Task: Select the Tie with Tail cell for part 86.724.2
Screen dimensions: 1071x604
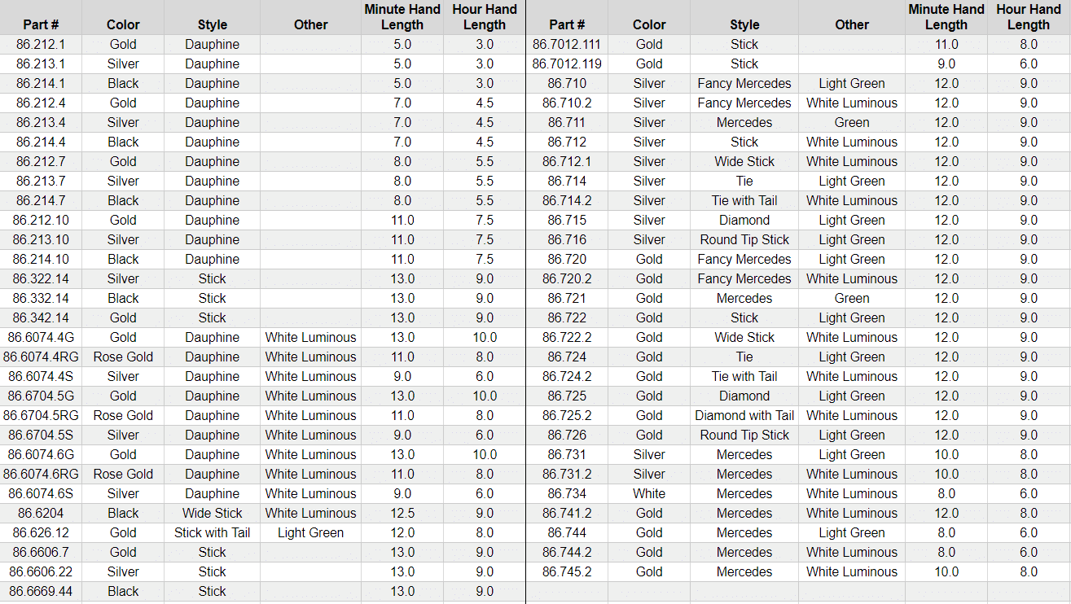Action: tap(744, 376)
